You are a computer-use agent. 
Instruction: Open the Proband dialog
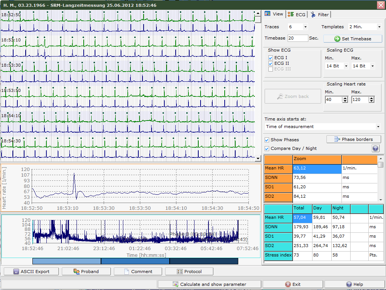pyautogui.click(x=86, y=272)
